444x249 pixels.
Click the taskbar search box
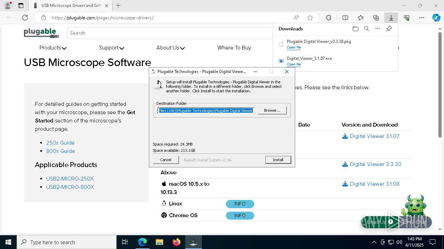pos(67,242)
